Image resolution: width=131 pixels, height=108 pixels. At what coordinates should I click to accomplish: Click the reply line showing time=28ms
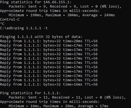(49, 41)
